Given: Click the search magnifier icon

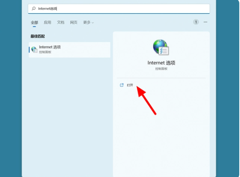Looking at the screenshot, I should pos(33,8).
